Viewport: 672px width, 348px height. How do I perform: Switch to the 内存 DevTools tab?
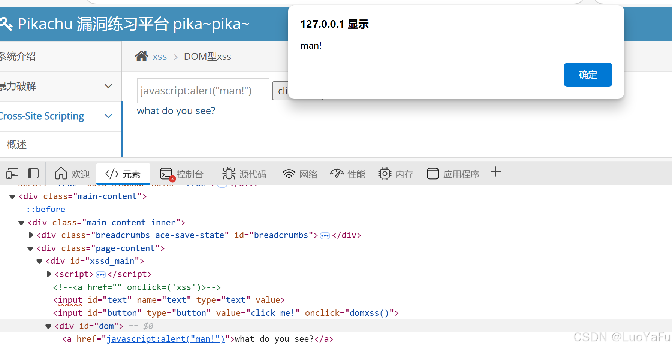tap(396, 174)
